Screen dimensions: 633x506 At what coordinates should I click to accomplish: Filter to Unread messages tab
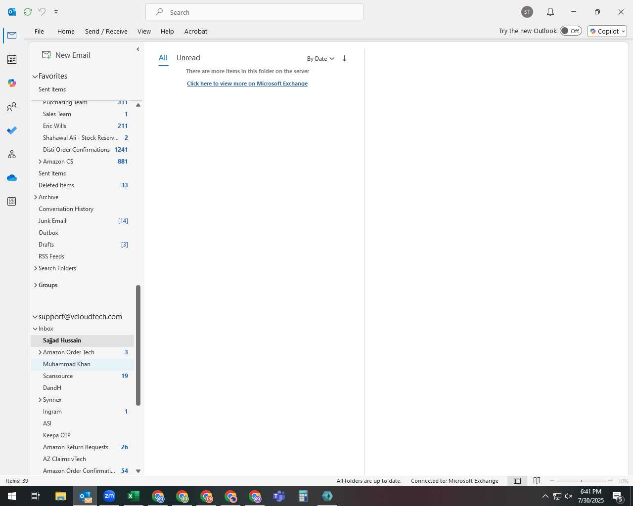tap(188, 58)
